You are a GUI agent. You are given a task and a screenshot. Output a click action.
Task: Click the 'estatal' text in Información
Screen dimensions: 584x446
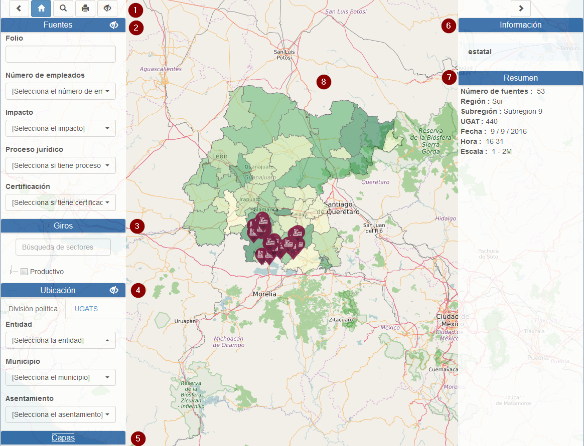(480, 52)
